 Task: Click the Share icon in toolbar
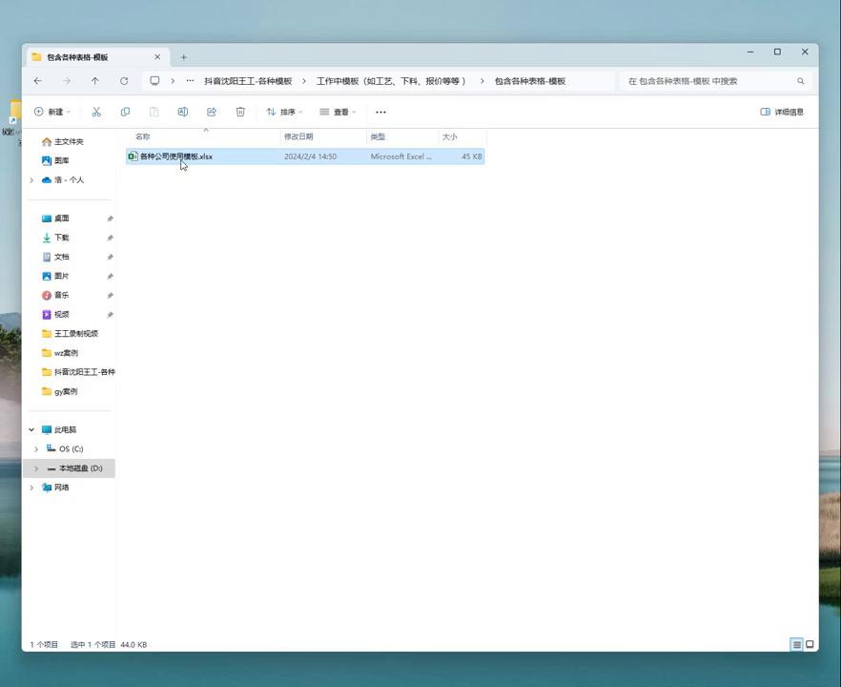(x=212, y=112)
